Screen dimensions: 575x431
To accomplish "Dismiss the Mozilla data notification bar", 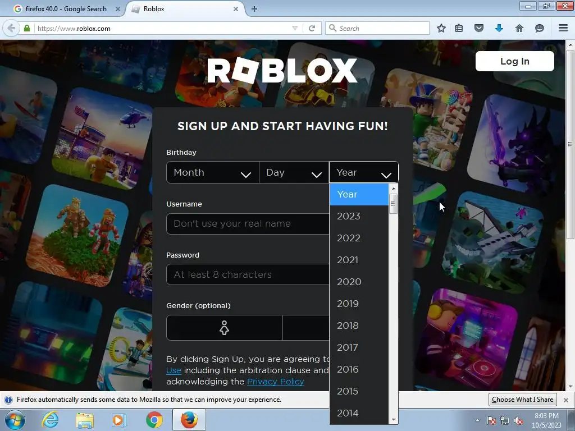I will tap(566, 400).
